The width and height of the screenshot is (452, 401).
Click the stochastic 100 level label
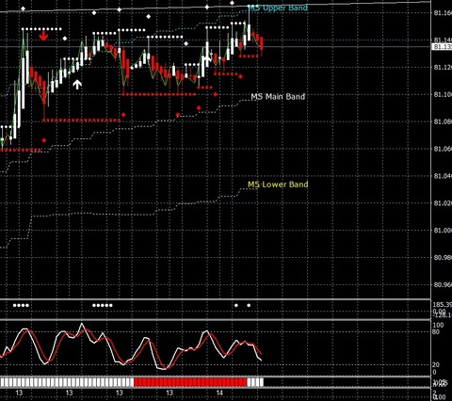438,326
